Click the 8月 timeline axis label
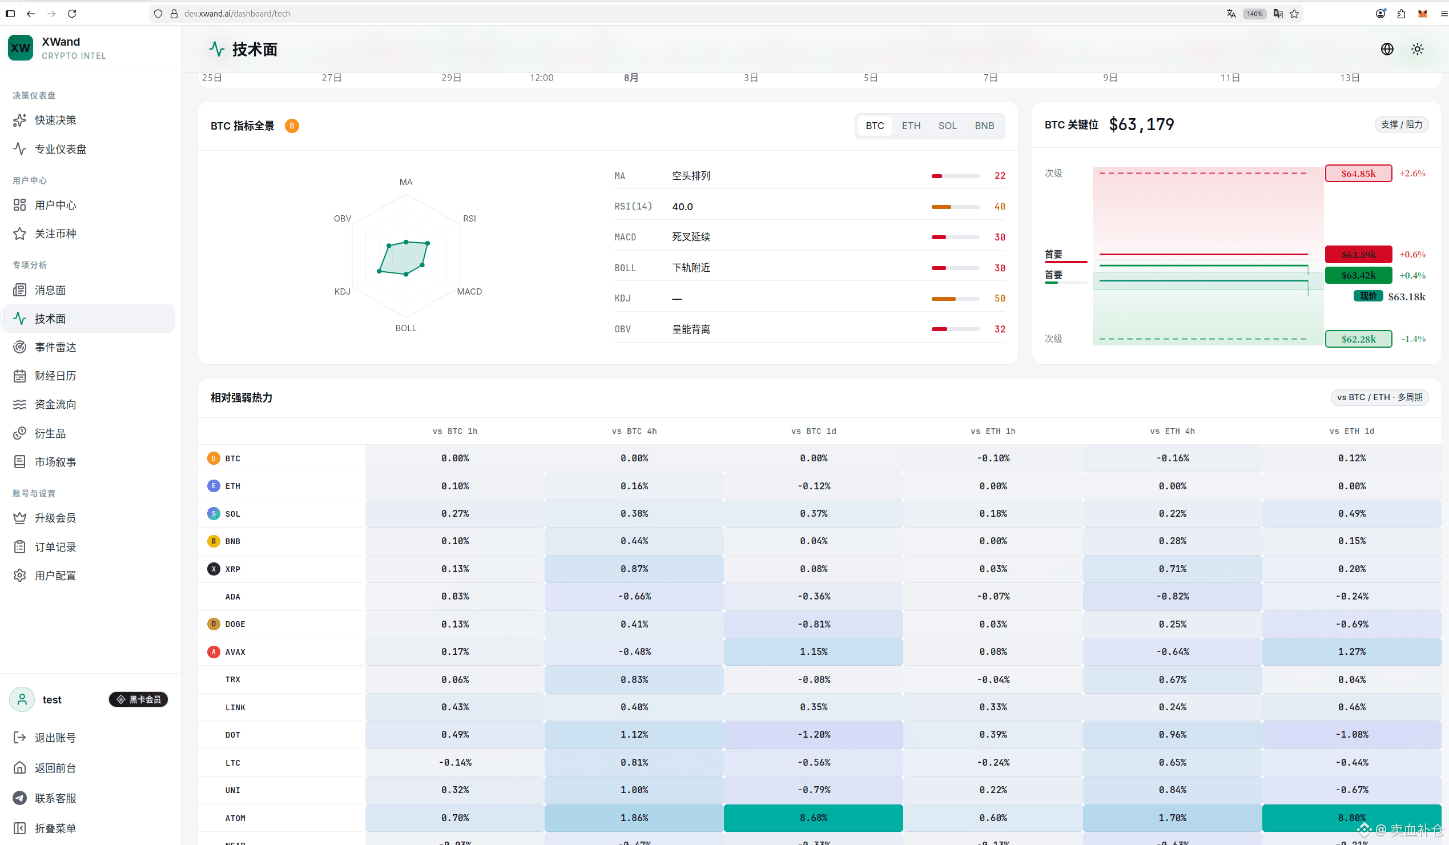Viewport: 1449px width, 845px height. tap(631, 78)
